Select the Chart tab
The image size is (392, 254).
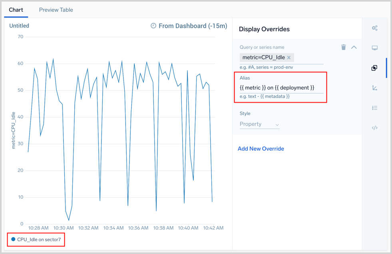pos(16,10)
